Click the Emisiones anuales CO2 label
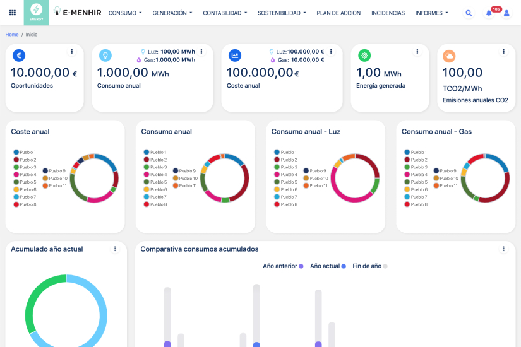Image resolution: width=521 pixels, height=347 pixels. (x=476, y=100)
